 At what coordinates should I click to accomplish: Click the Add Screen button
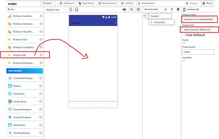(x=67, y=3)
